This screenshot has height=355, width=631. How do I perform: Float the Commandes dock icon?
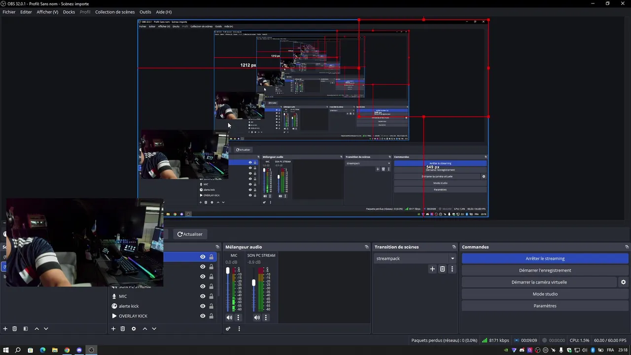(627, 247)
